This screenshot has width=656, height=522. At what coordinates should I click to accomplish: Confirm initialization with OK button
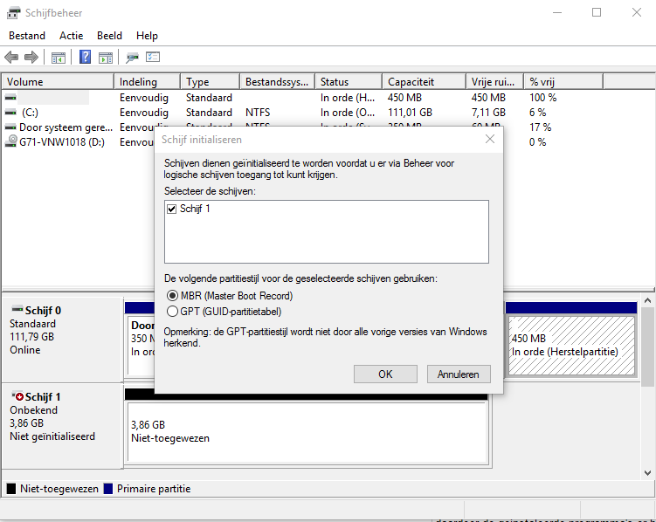[385, 374]
